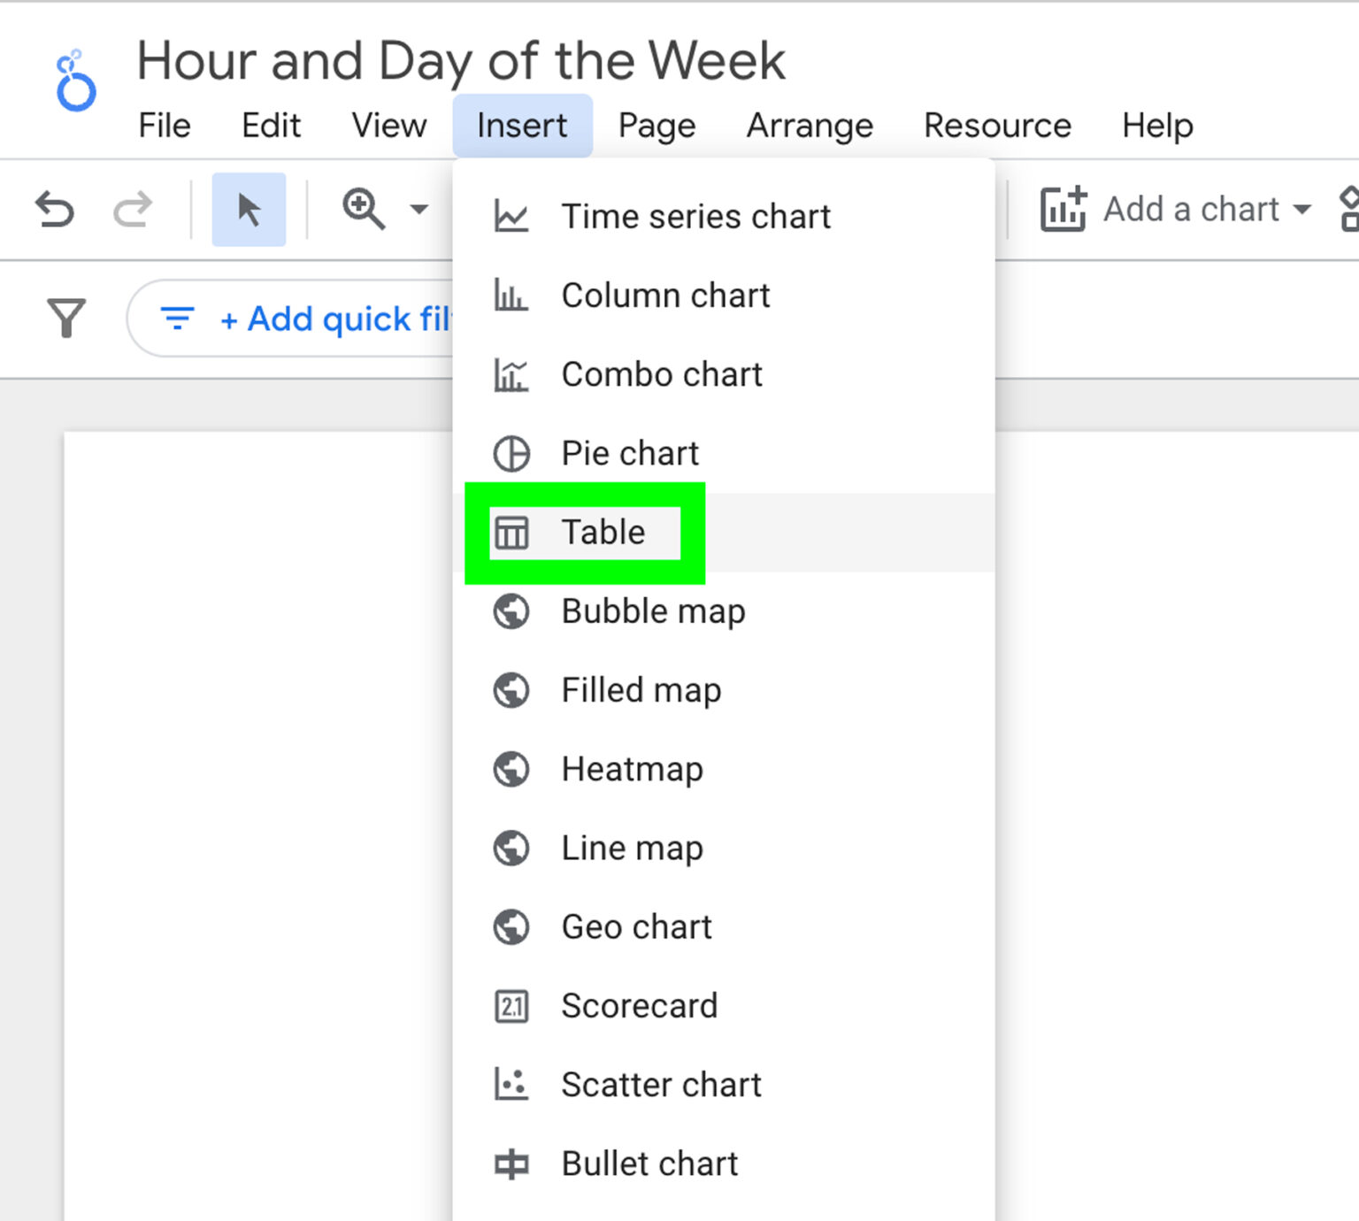Click the globe icon beside Heatmap

point(511,769)
